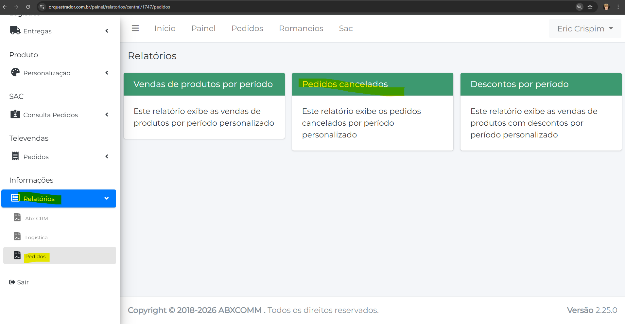Open Painel from top navigation
Screen dimensions: 625x324
click(203, 28)
